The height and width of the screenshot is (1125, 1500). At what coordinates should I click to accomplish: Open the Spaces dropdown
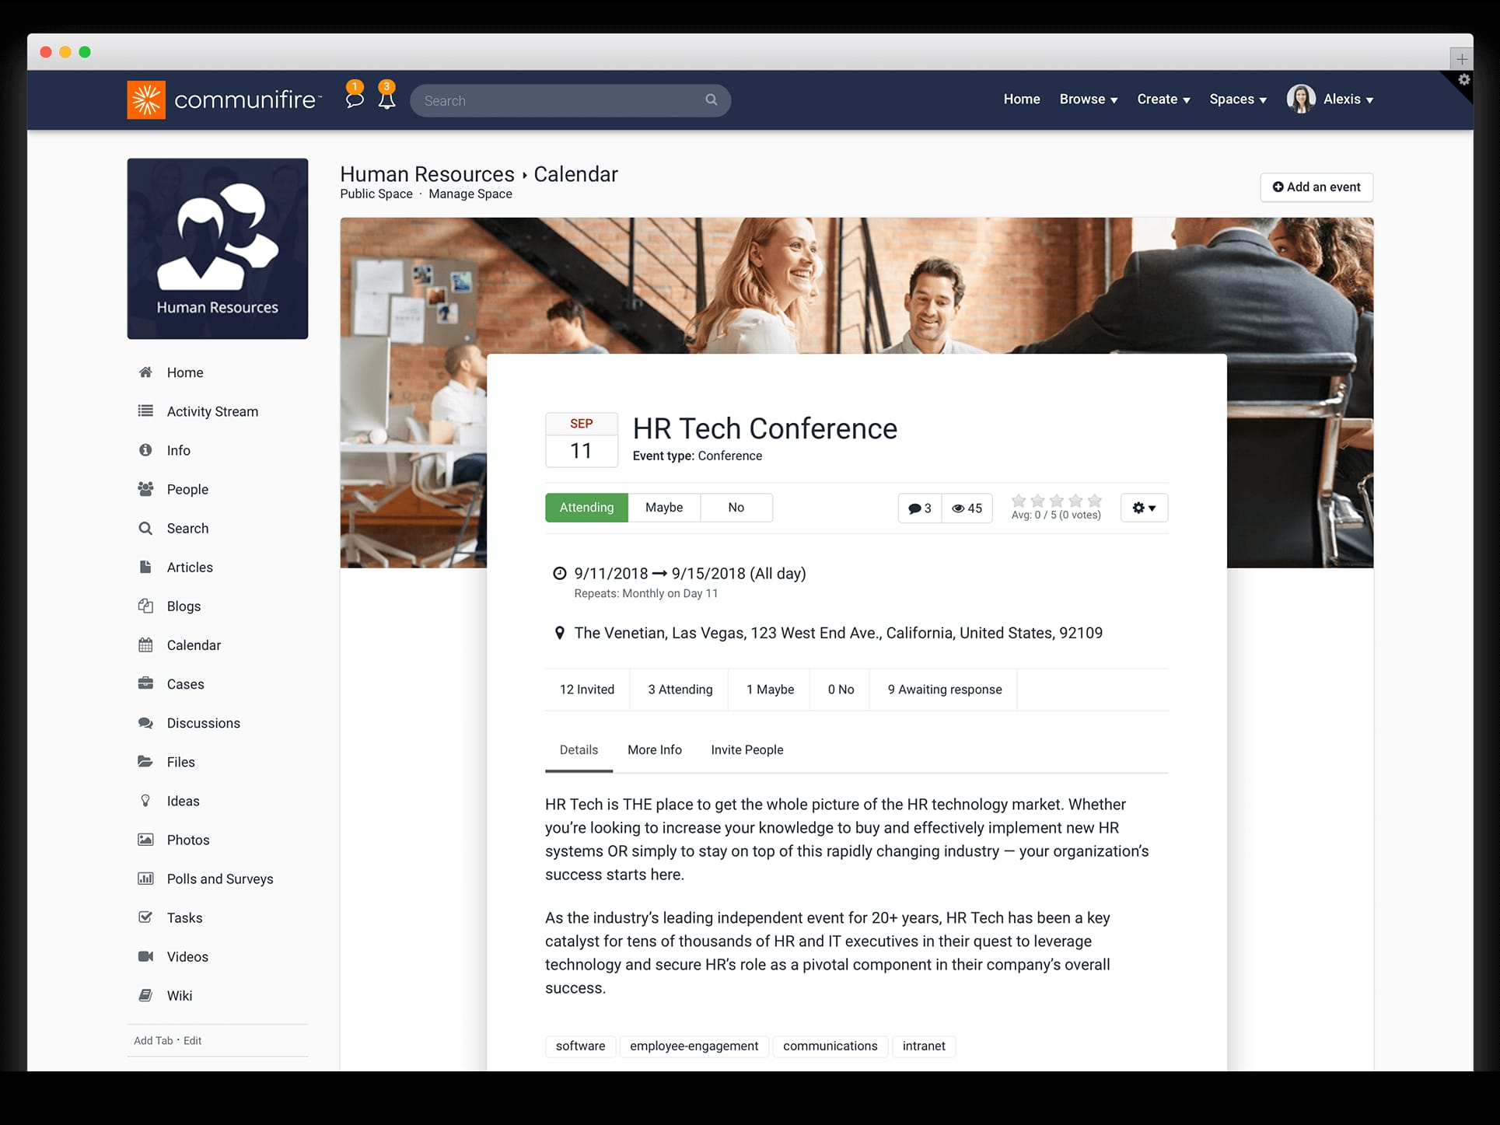click(x=1236, y=100)
